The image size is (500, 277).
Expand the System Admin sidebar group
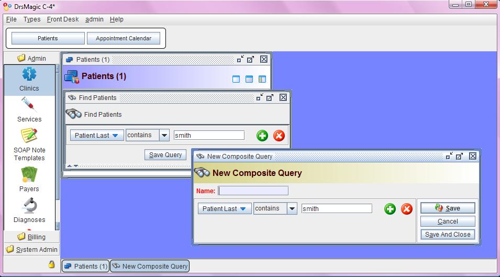pos(31,249)
